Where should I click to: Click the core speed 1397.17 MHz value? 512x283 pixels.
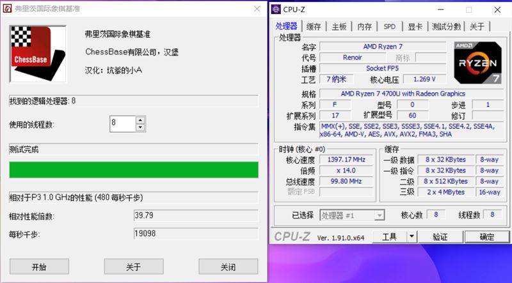[x=346, y=160]
